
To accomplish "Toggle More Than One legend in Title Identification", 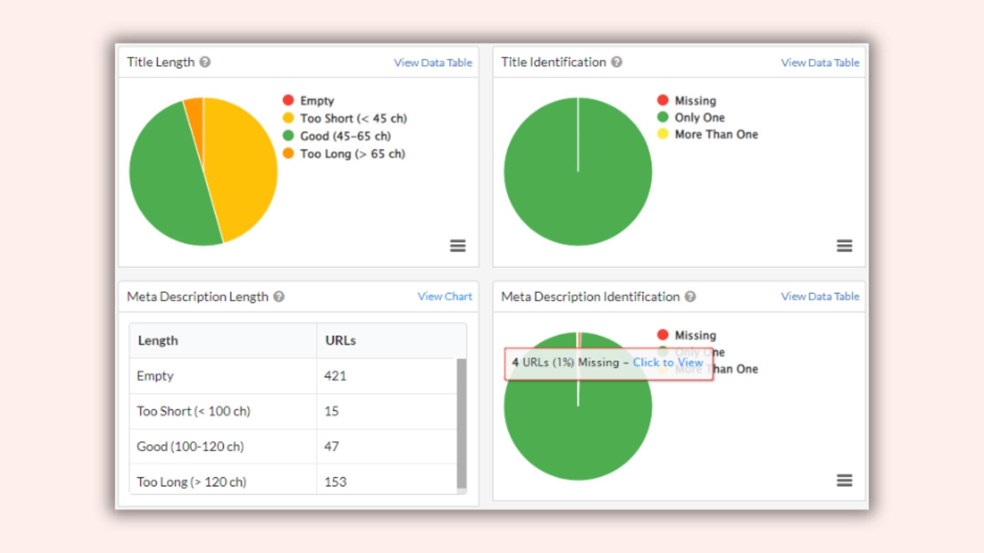I will coord(715,134).
